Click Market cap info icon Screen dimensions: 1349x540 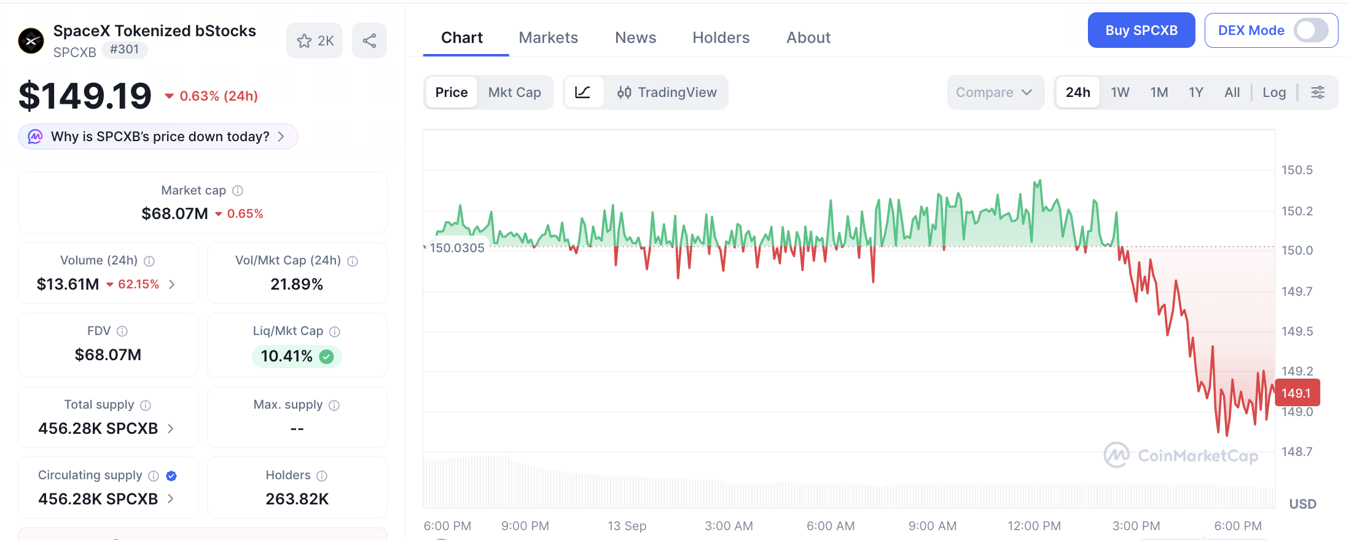(238, 191)
